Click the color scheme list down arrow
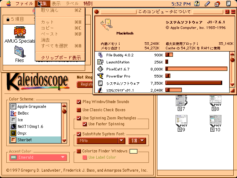 coord(64,141)
